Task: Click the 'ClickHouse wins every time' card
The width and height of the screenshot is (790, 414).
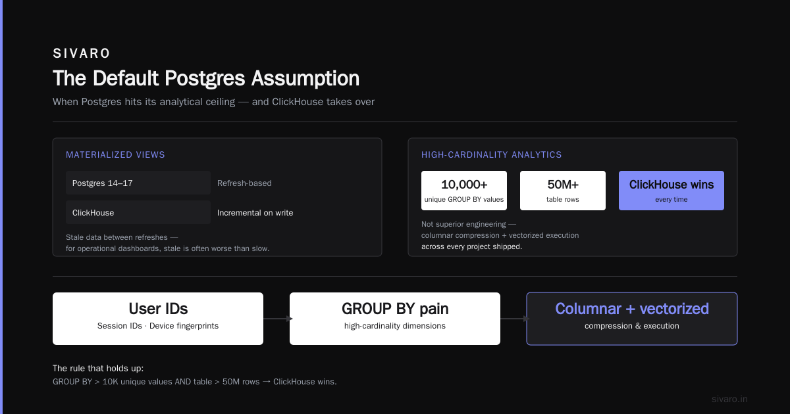Action: [671, 191]
